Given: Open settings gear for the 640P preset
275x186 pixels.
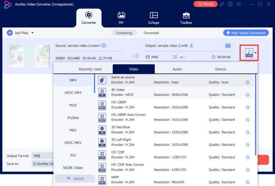Looking at the screenshot, I should [247, 182].
